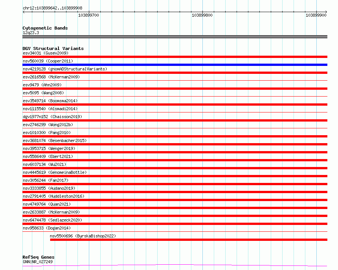
Task: Click the GNN|NR_027249 RefSeq gene label
Action: 38,262
